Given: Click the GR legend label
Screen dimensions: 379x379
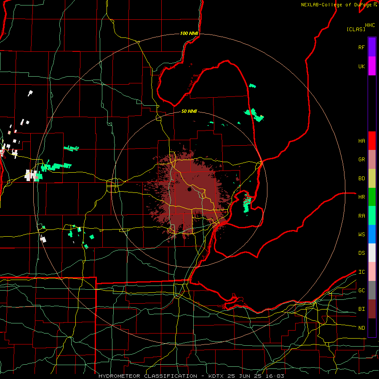Looking at the screenshot, I should 361,160.
